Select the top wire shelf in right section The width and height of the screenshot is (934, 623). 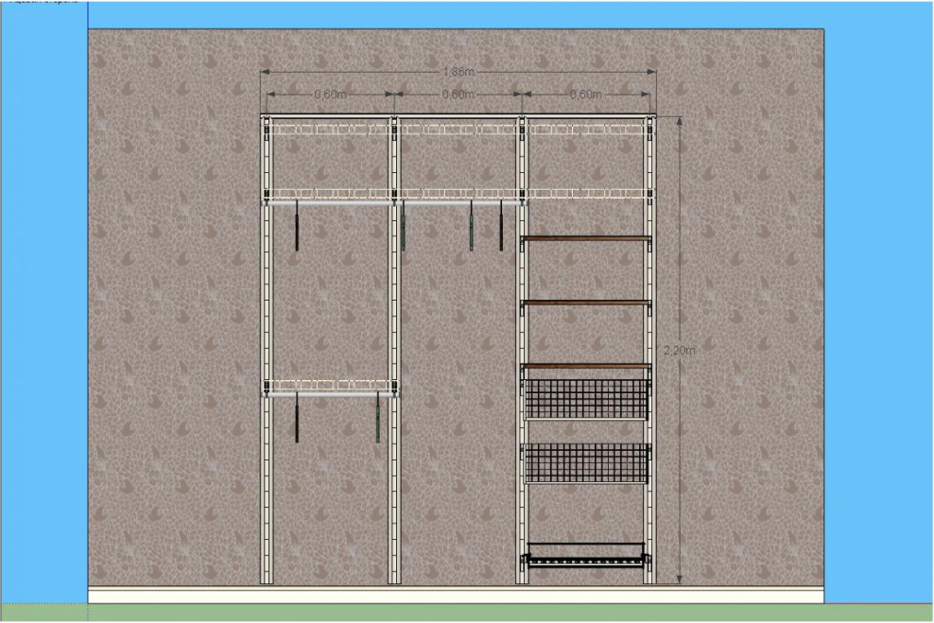(x=586, y=129)
